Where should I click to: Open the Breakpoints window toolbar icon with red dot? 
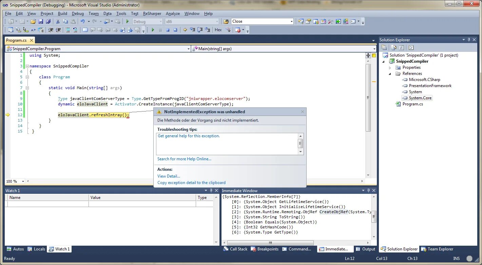click(237, 30)
